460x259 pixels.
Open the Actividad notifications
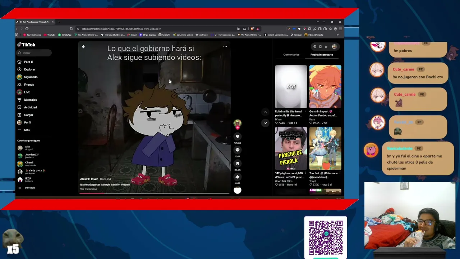point(27,107)
